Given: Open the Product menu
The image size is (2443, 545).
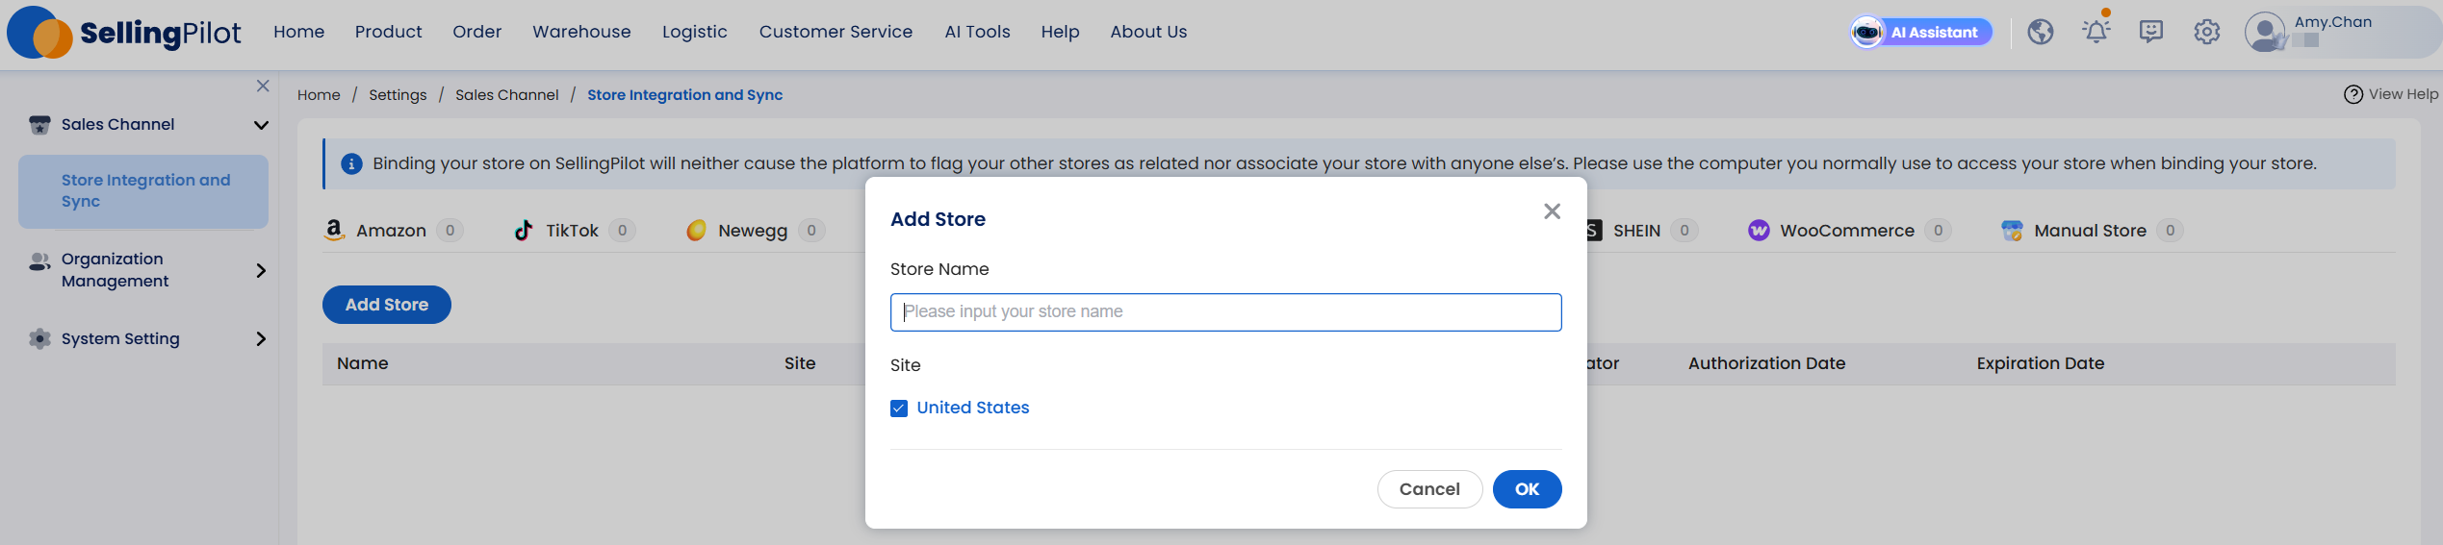Looking at the screenshot, I should (x=388, y=32).
